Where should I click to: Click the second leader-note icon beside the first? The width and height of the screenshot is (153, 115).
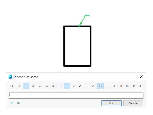(x=19, y=86)
